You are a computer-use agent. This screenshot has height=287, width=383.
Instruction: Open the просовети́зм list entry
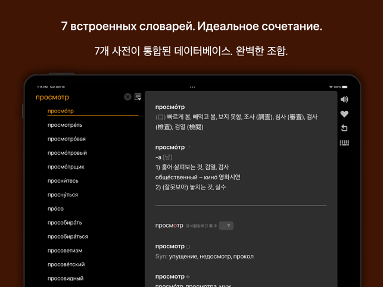tap(65, 251)
